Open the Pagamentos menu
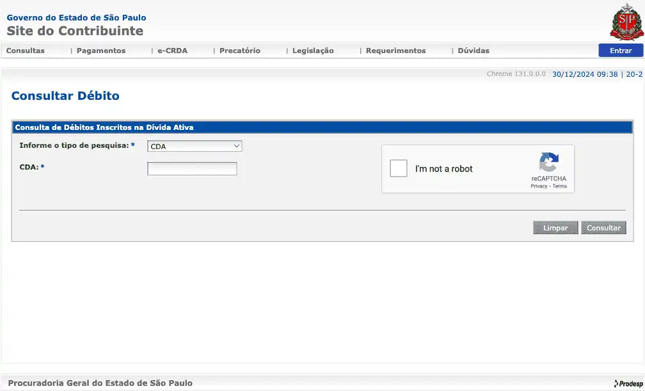 tap(101, 51)
